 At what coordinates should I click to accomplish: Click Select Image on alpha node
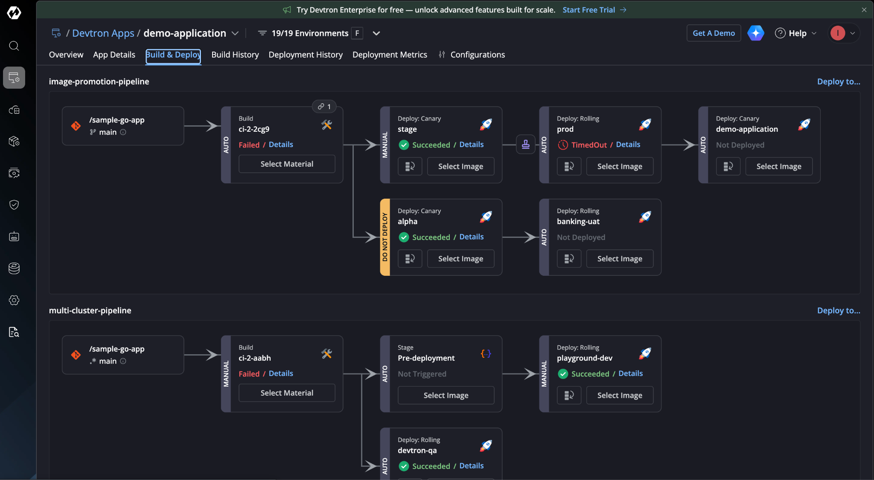pyautogui.click(x=460, y=259)
